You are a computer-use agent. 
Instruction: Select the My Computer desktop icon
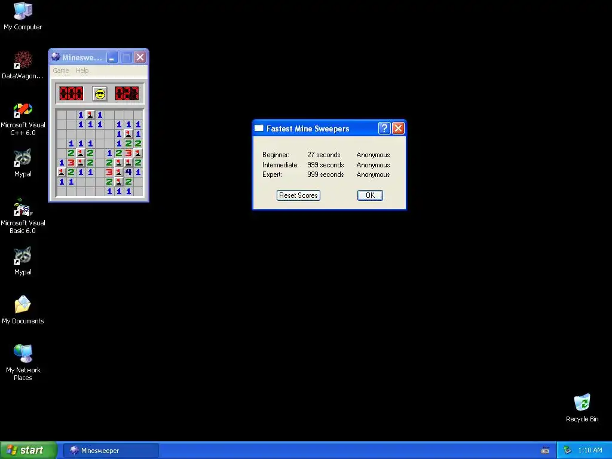tap(23, 16)
